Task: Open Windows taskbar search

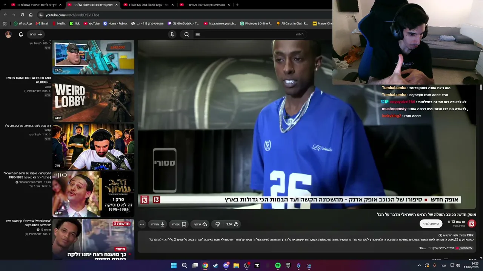Action: pyautogui.click(x=184, y=265)
